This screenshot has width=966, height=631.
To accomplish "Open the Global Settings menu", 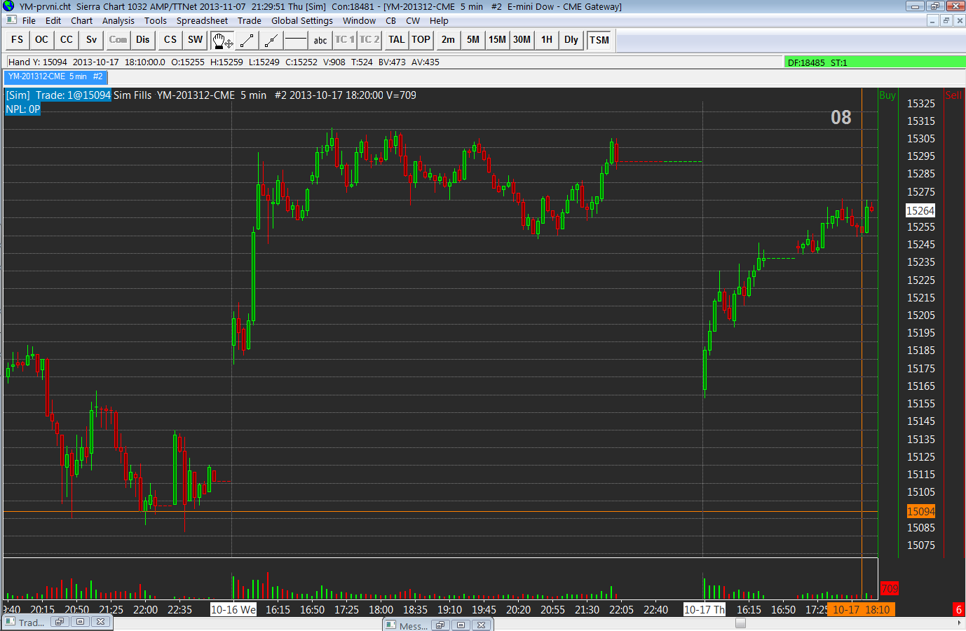I will pos(302,20).
